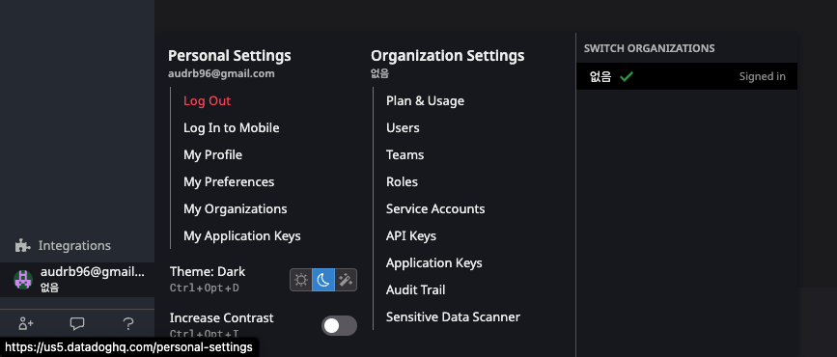Screen dimensions: 837x357
Task: Select the dark theme moon icon
Action: pyautogui.click(x=323, y=280)
